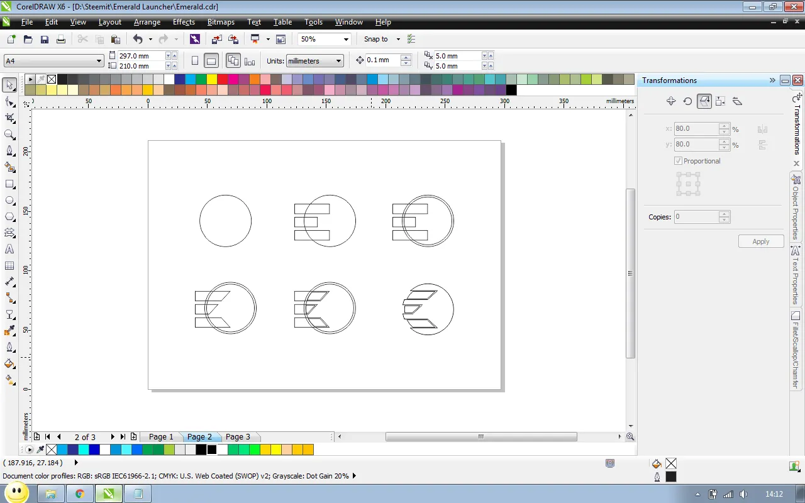Select the Connector tool
The image size is (805, 503).
(x=9, y=298)
